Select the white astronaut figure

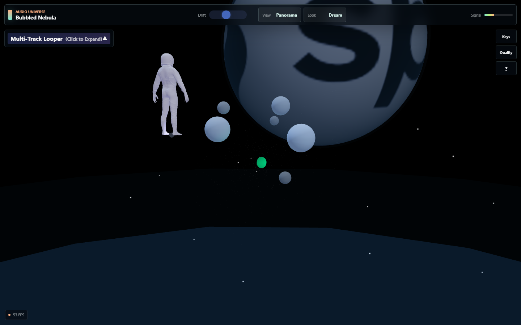click(170, 95)
